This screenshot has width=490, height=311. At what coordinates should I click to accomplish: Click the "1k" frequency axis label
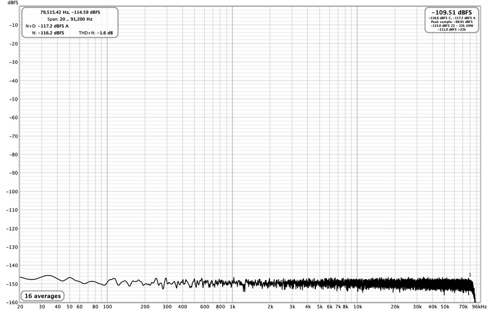(x=233, y=307)
